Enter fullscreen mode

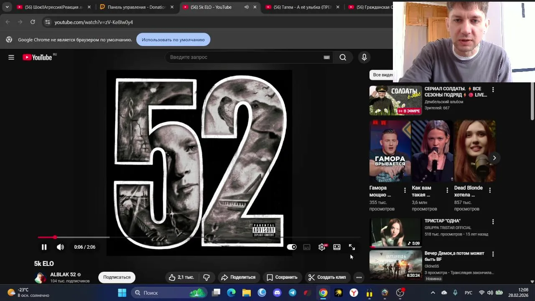tap(352, 247)
